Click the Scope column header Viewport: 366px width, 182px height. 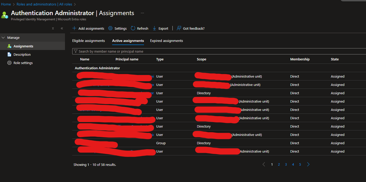[201, 59]
